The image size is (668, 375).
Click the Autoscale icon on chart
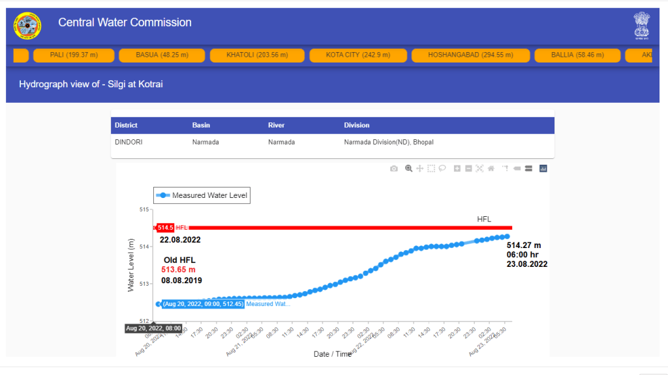click(x=479, y=169)
